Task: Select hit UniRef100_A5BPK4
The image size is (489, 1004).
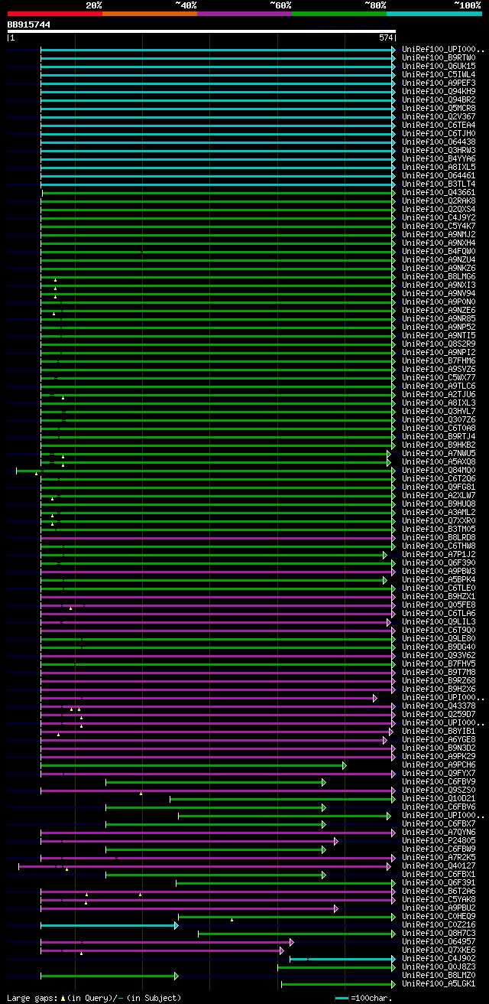Action: [x=439, y=579]
